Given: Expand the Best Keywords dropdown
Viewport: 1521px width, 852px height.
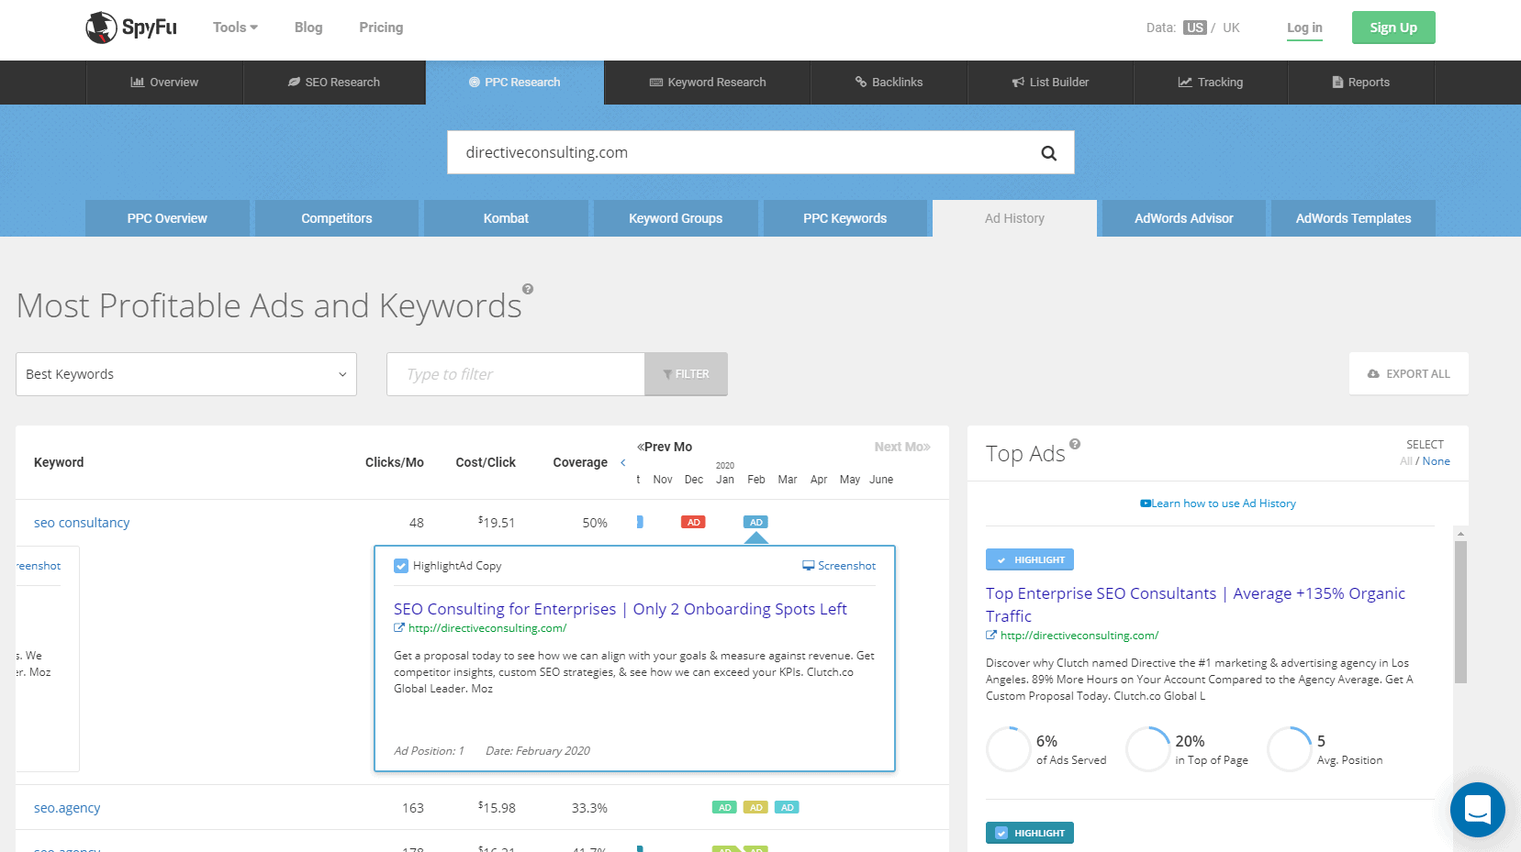Looking at the screenshot, I should click(x=186, y=374).
